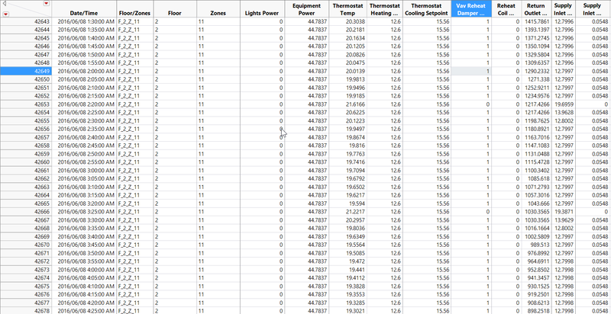The height and width of the screenshot is (314, 611).
Task: Select the Thermostat Heating column header
Action: (385, 9)
